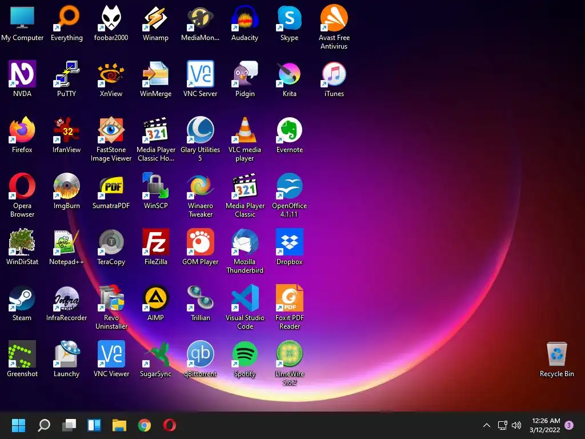Select the OpenOffice 4.1.11 shortcut
This screenshot has width=585, height=439.
[290, 186]
